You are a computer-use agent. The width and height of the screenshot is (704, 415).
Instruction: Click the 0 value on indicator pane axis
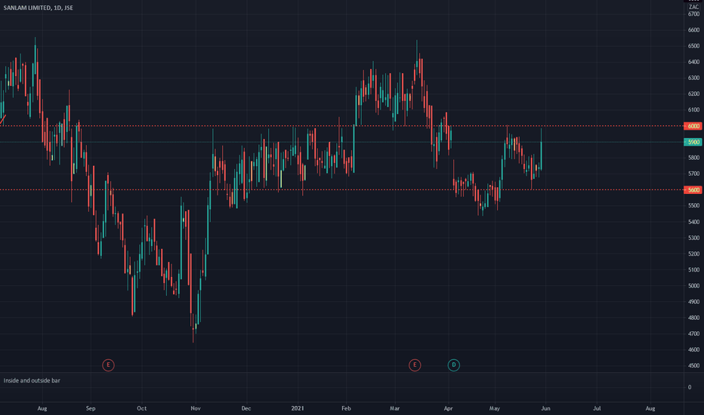click(690, 387)
